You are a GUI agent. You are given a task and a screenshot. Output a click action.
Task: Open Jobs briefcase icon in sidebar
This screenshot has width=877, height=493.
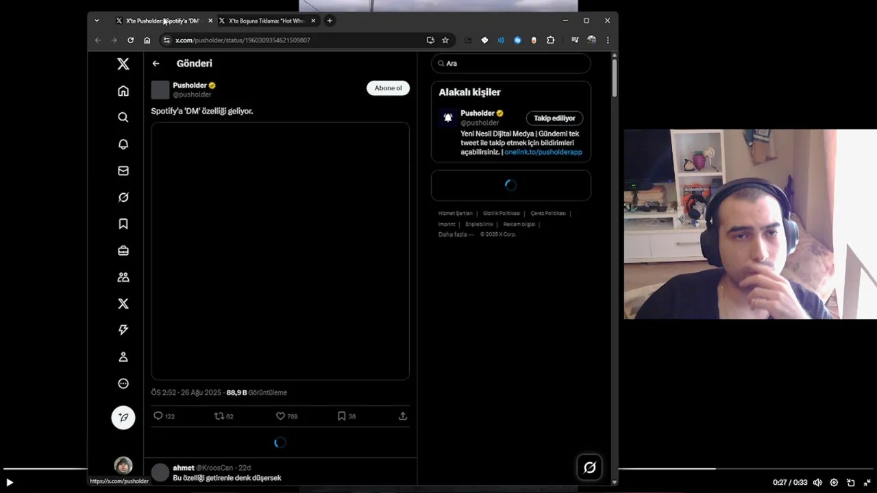click(x=123, y=251)
